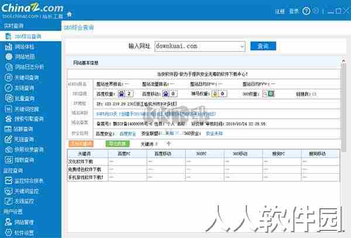Screen dimensions: 351x238
Task: Click the blue 查询 button
Action: pos(263,46)
